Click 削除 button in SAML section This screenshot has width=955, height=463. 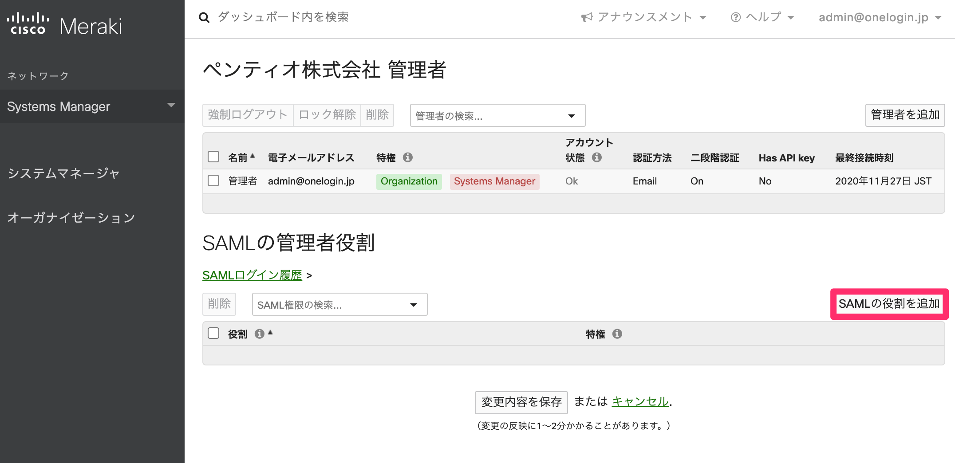tap(219, 304)
